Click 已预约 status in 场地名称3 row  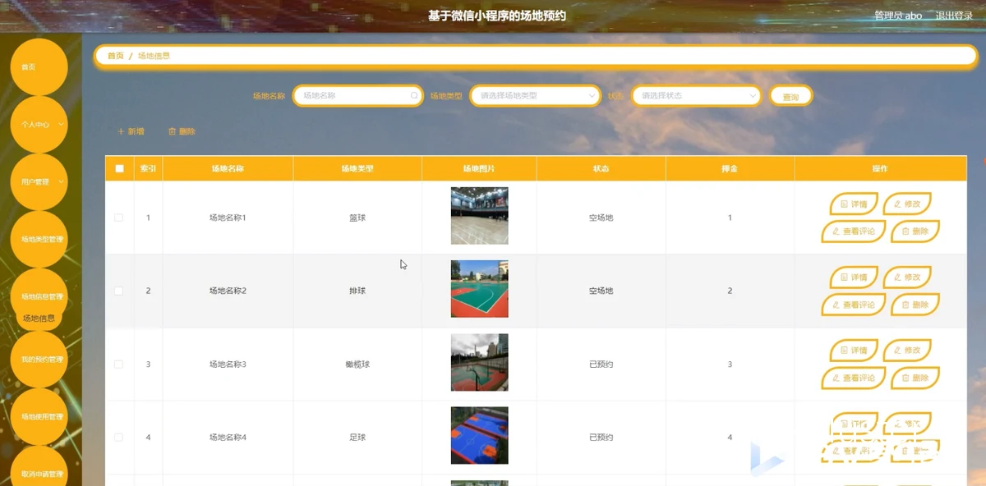click(601, 364)
